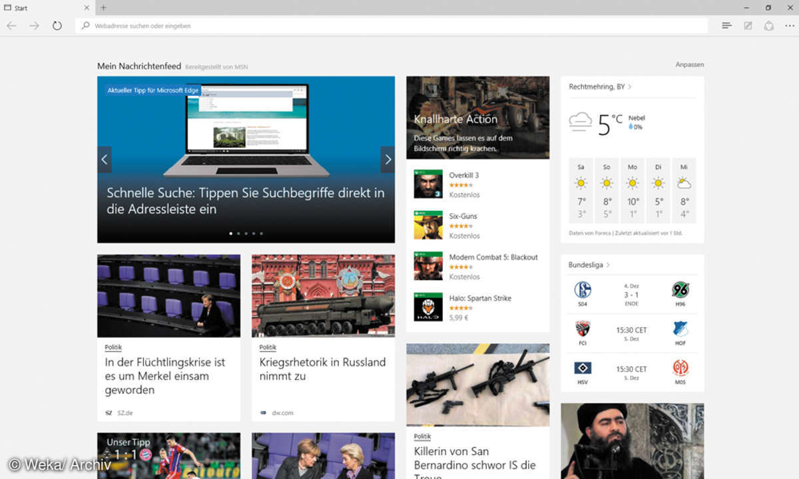Open the Six-Guns game icon
Screen dimensions: 799x479
[x=428, y=226]
